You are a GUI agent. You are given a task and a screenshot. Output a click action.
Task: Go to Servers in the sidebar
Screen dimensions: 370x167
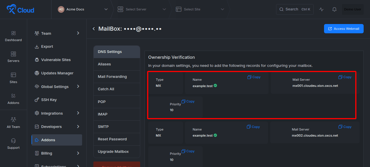(x=13, y=57)
